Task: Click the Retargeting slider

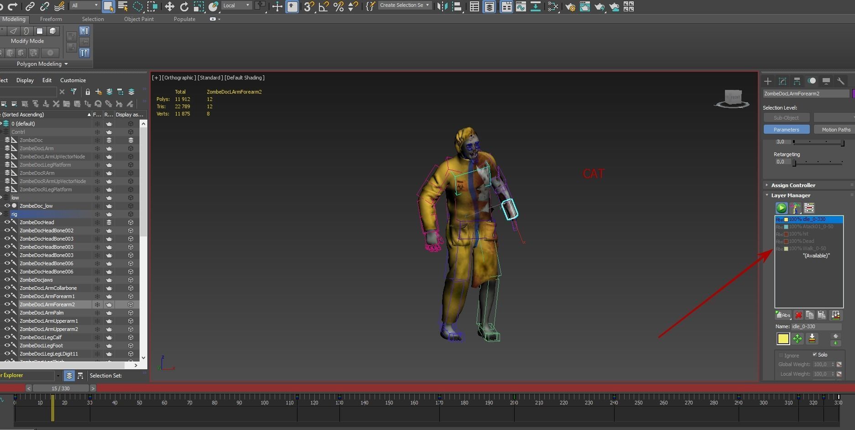Action: pos(818,163)
